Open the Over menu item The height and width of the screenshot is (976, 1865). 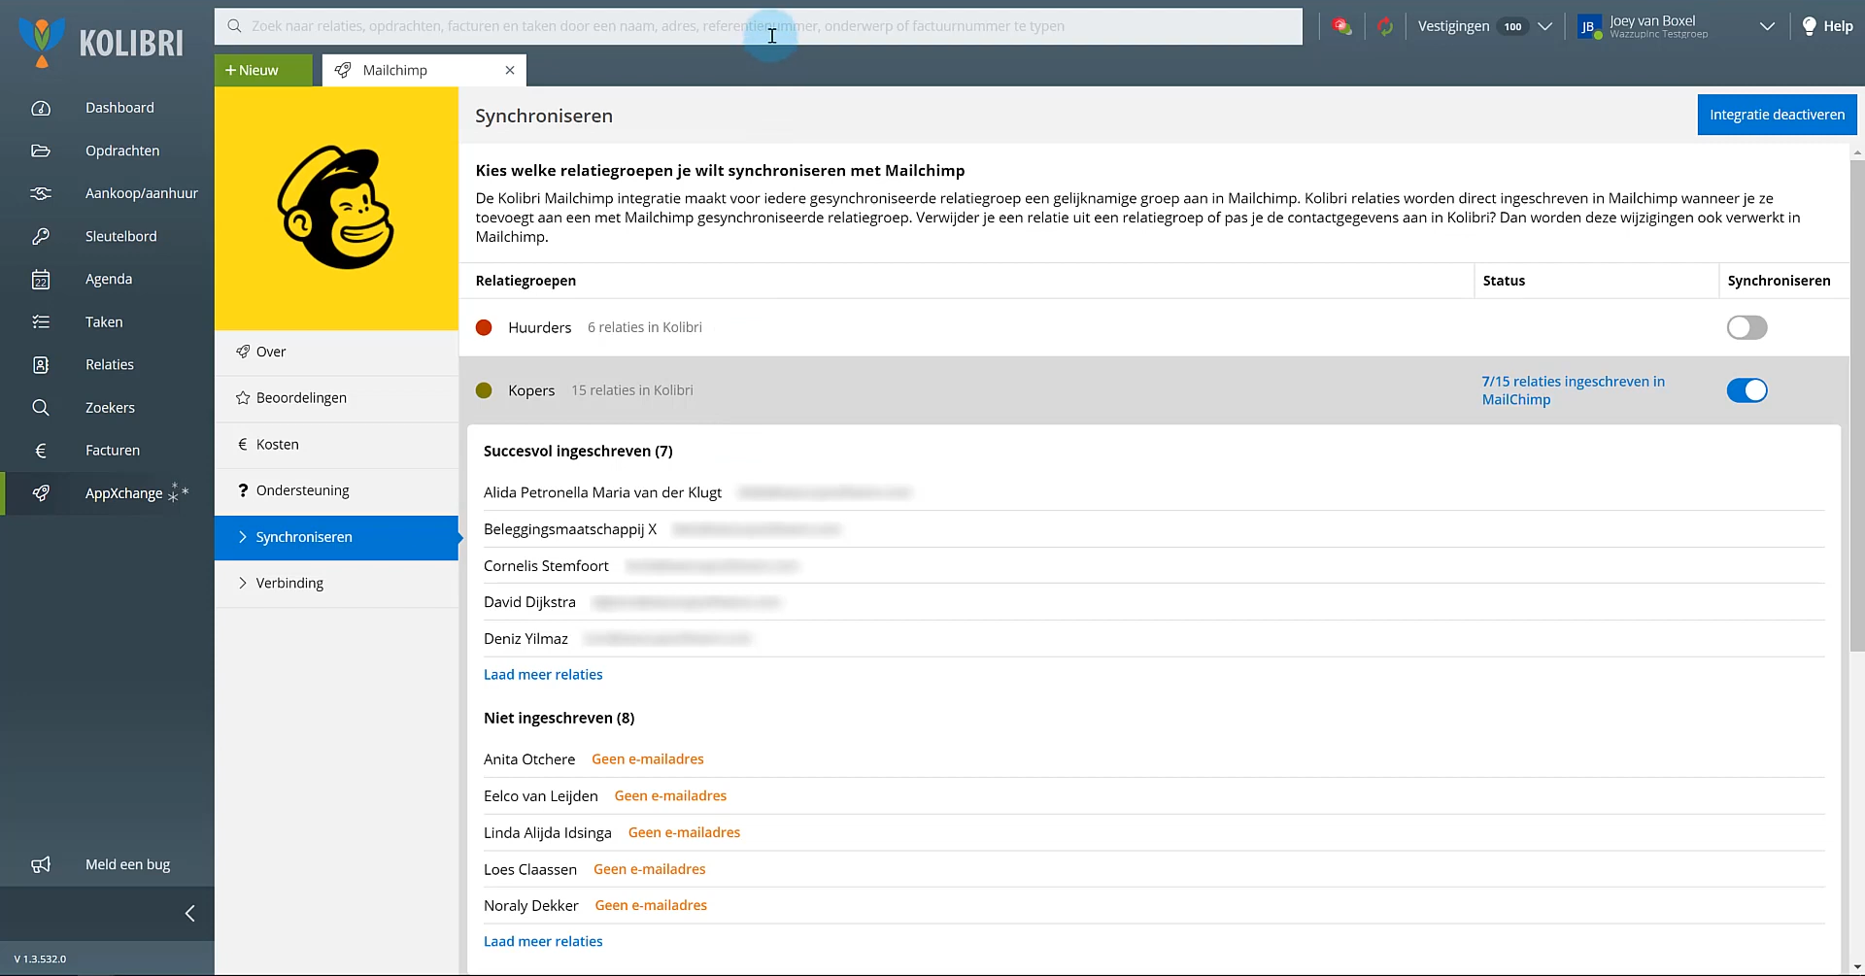(336, 352)
